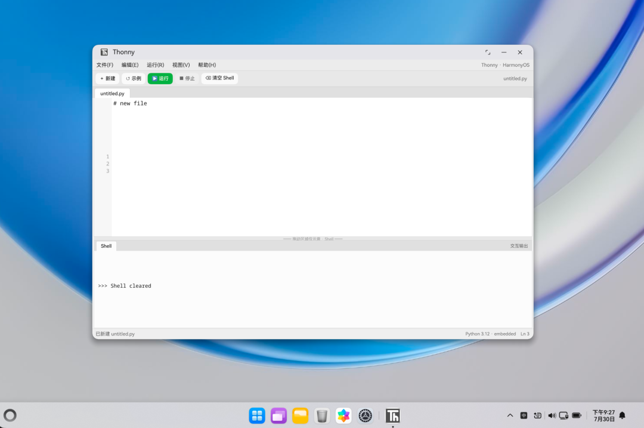Open the yellow file manager icon in dock
Image resolution: width=644 pixels, height=428 pixels.
pyautogui.click(x=300, y=415)
